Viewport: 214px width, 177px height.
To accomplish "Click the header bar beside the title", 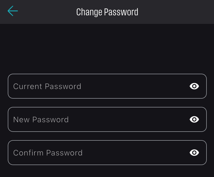I will tap(176, 12).
